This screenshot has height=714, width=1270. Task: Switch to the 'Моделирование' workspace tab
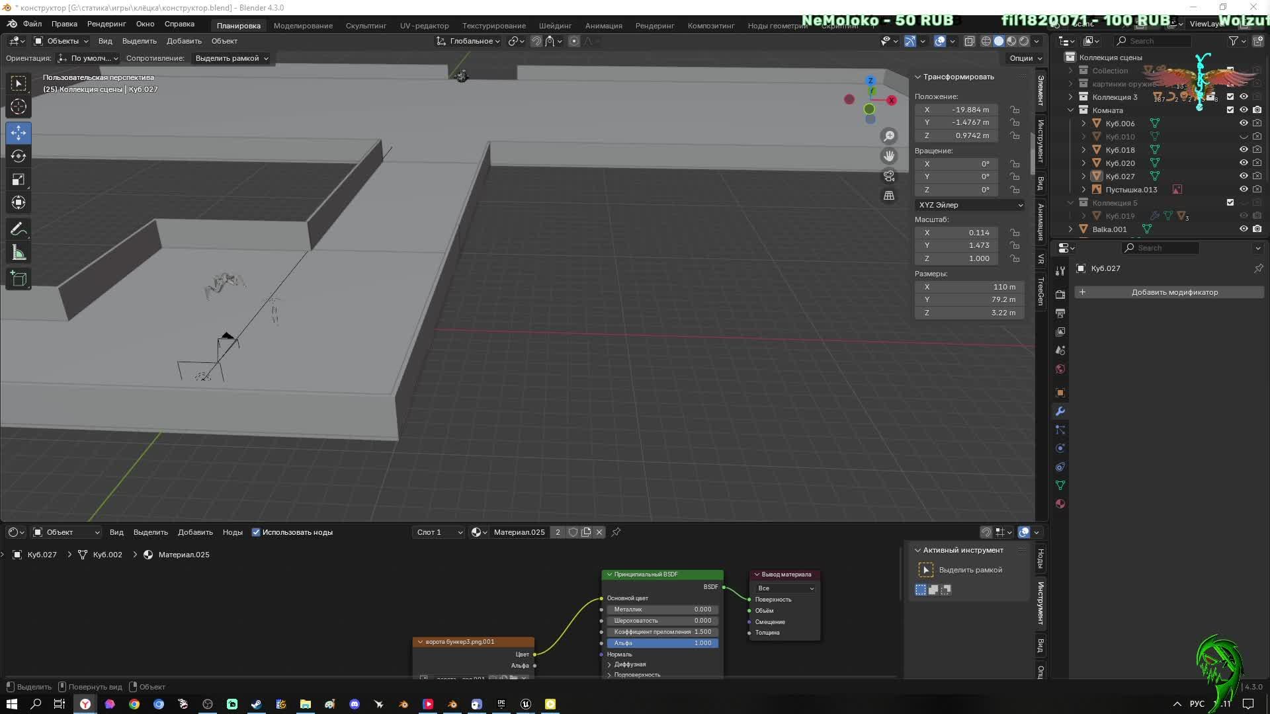303,25
